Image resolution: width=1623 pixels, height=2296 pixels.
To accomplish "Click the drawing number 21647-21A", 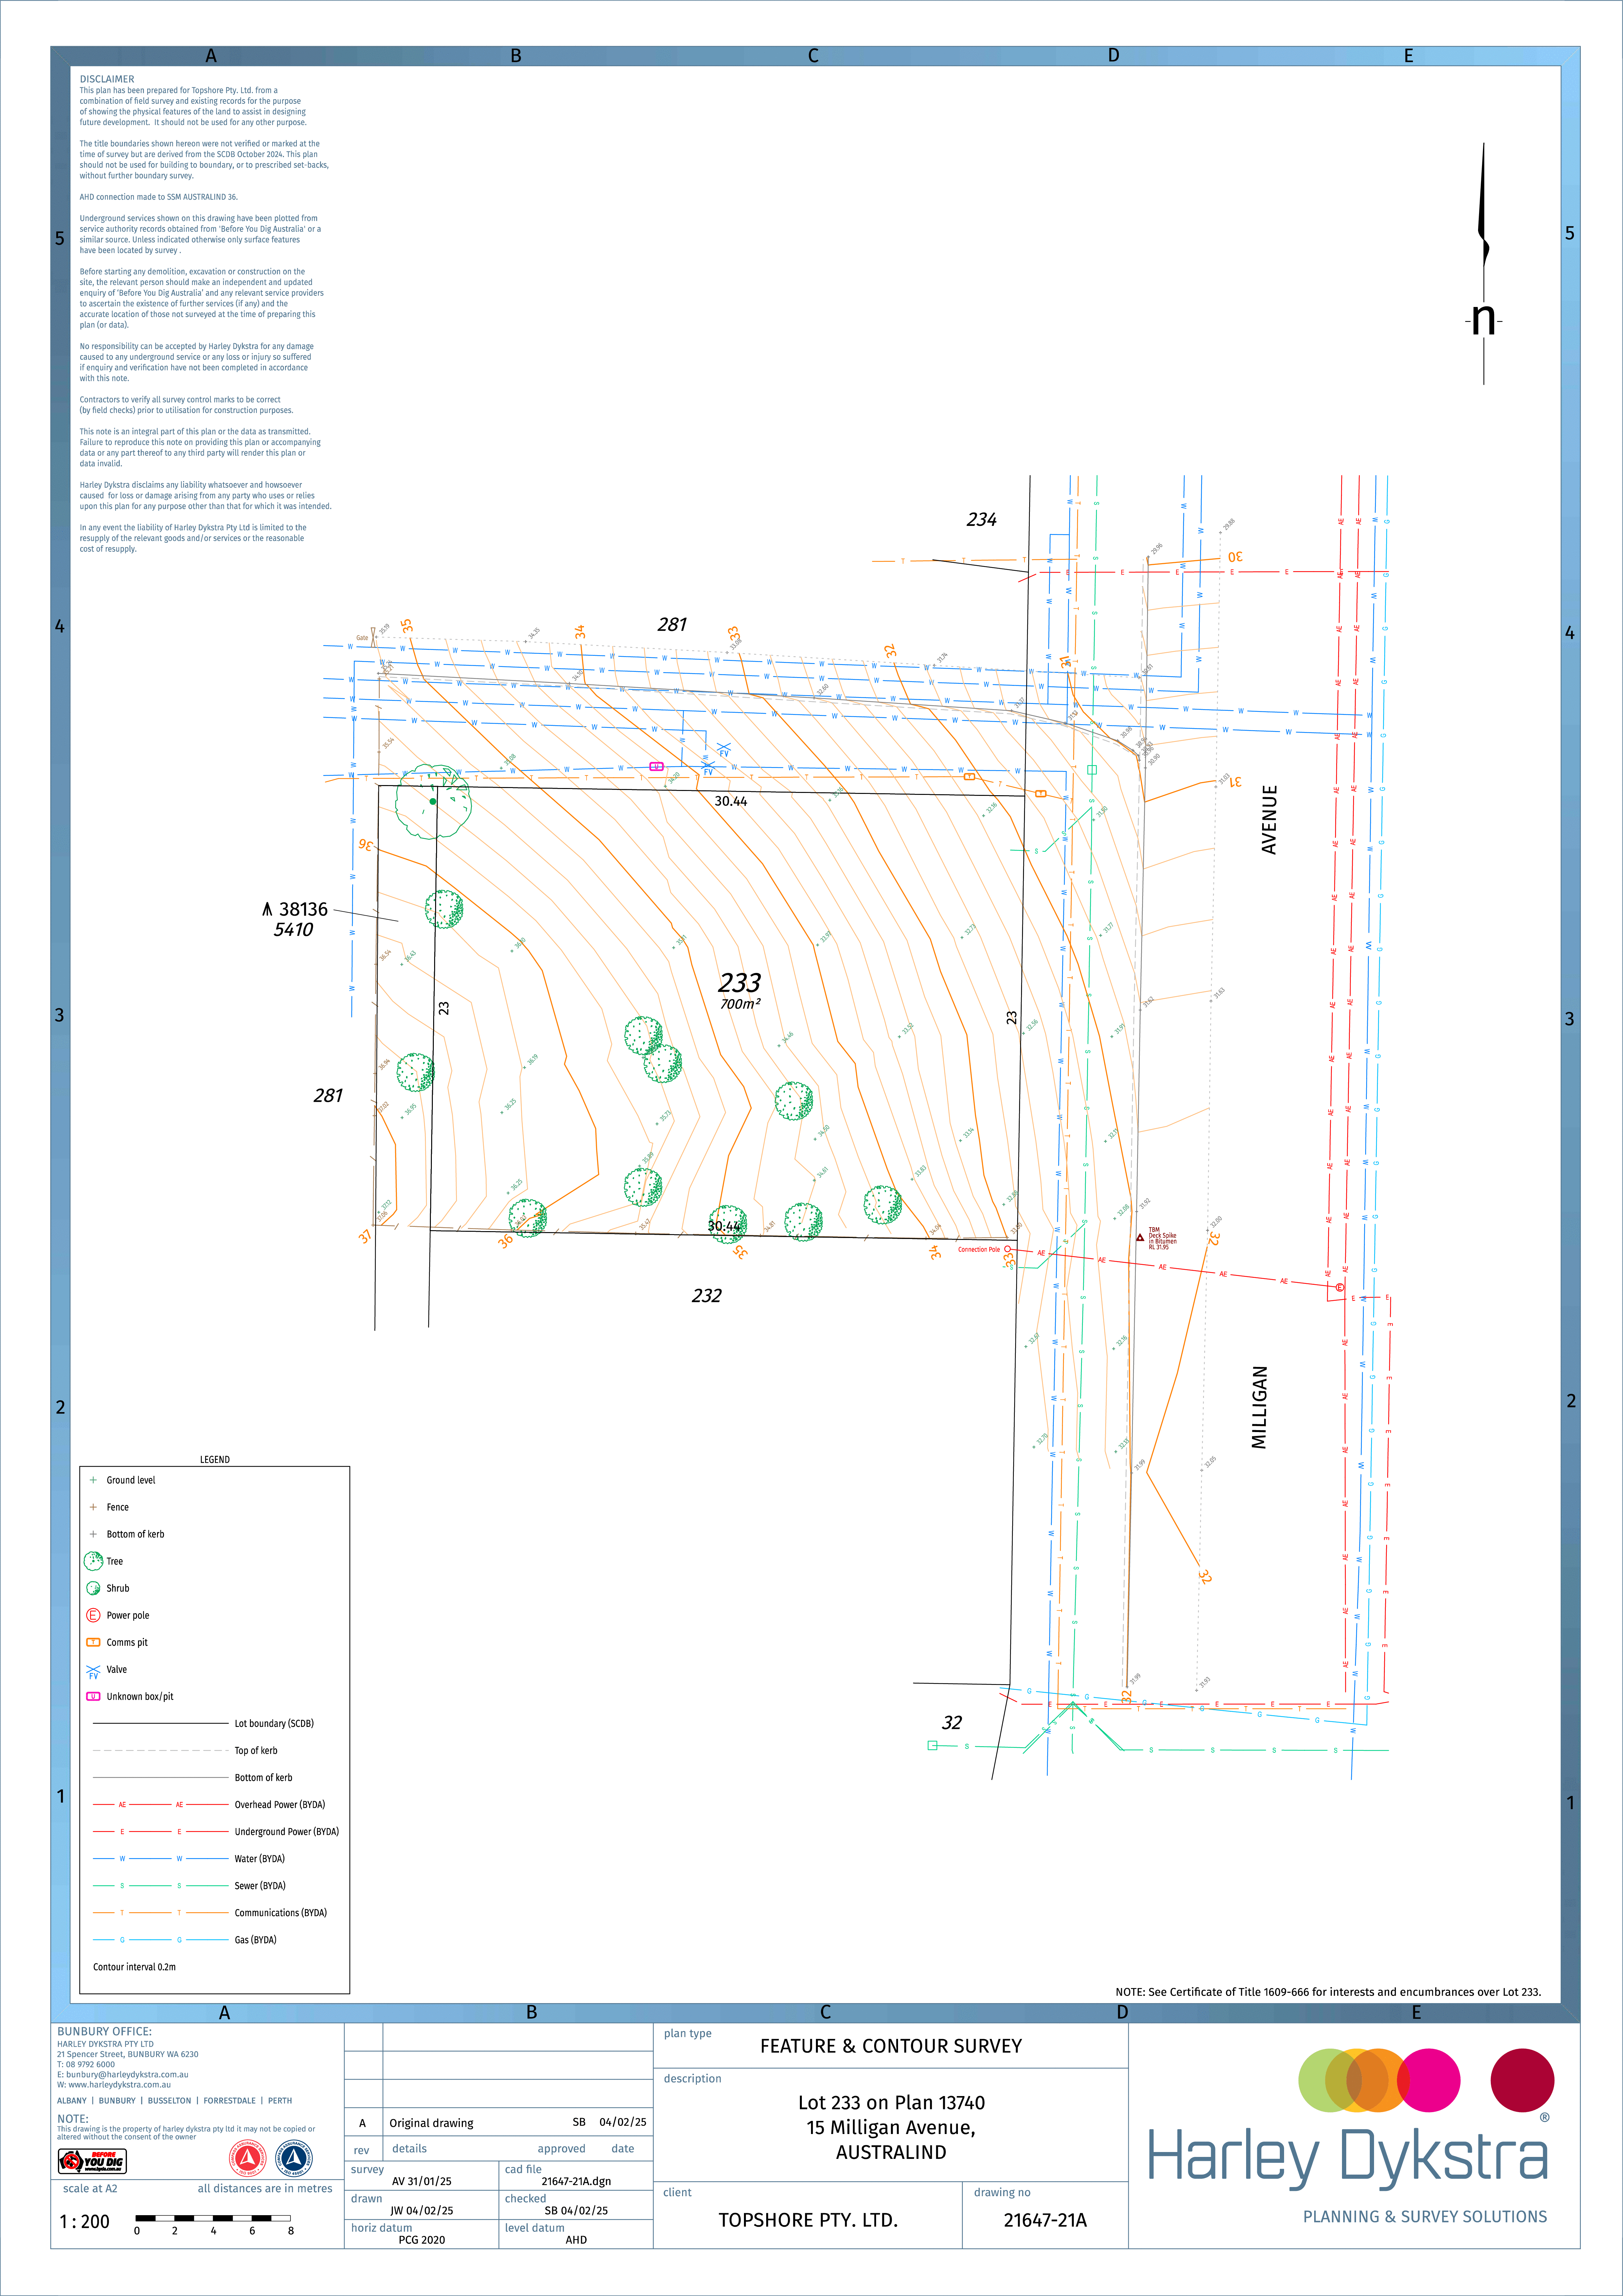I will click(1045, 2220).
